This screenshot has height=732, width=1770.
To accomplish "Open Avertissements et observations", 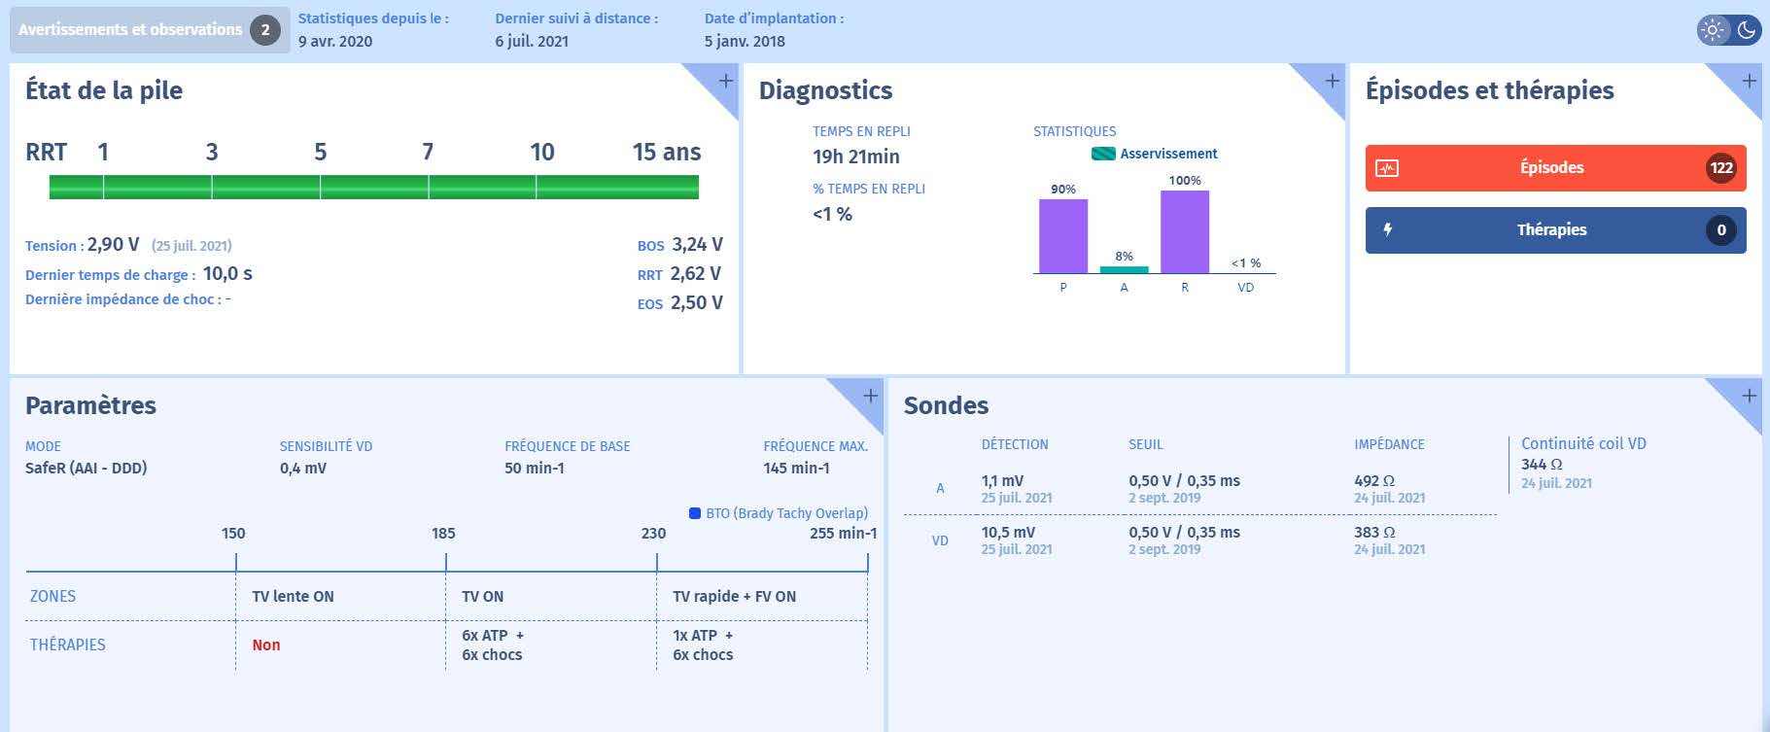I will [x=130, y=30].
